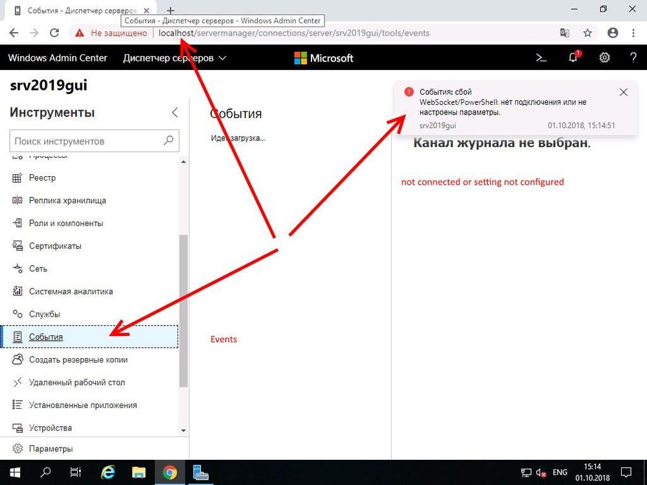Select Сертификаты tool

point(89,246)
